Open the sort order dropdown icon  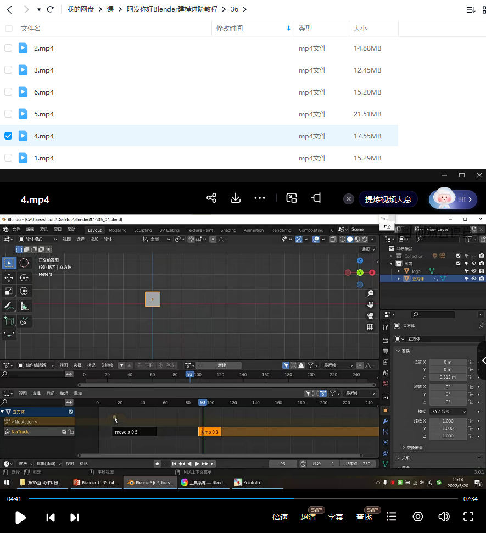coord(471,9)
